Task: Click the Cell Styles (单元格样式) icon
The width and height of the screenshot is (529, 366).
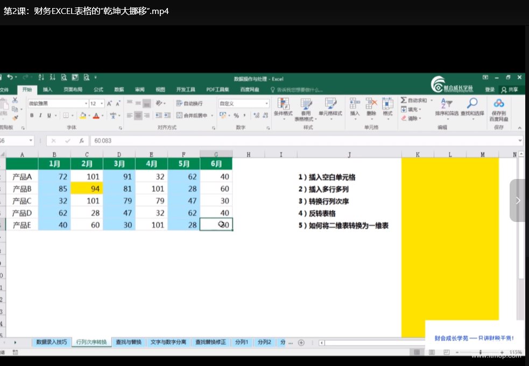Action: 330,104
